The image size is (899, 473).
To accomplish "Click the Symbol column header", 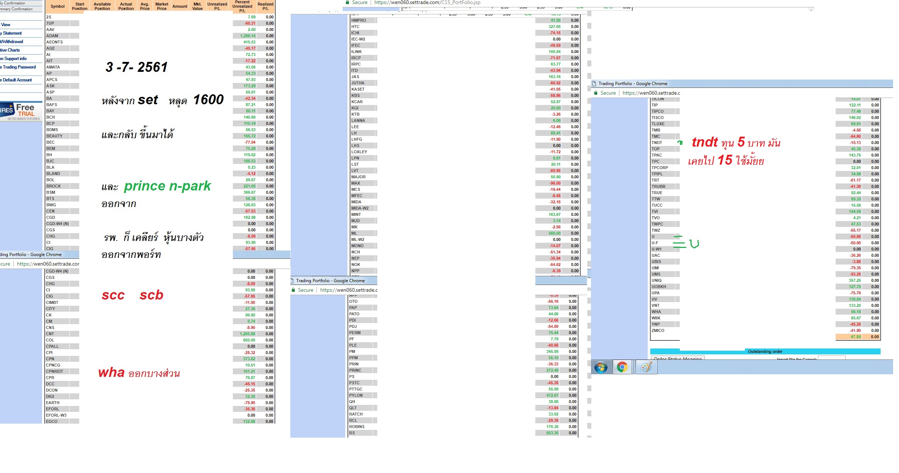I will (x=57, y=6).
